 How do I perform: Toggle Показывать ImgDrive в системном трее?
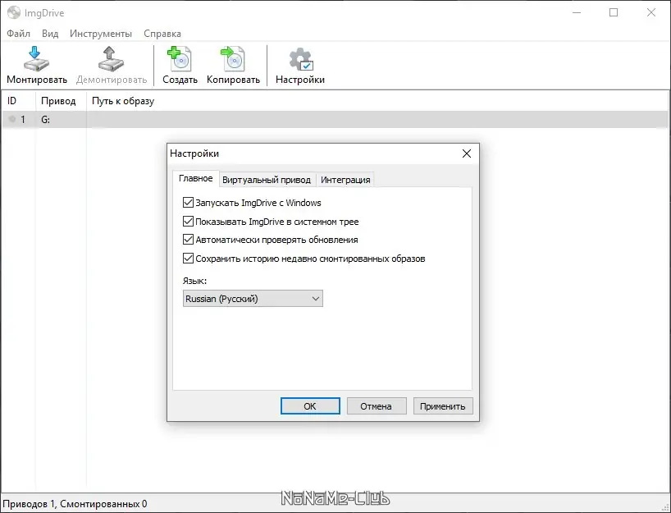188,222
